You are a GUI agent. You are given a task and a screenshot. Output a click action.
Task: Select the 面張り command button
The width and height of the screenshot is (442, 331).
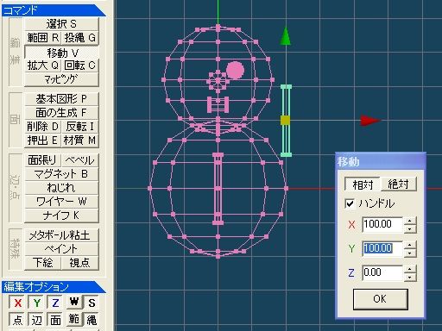43,160
